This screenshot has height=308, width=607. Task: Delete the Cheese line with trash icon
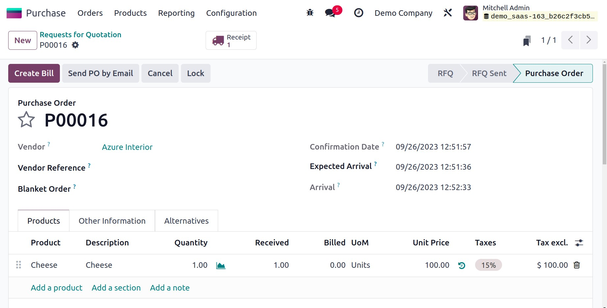[x=577, y=265]
